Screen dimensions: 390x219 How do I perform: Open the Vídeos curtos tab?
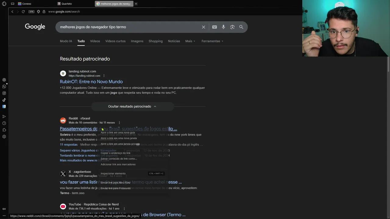[115, 41]
